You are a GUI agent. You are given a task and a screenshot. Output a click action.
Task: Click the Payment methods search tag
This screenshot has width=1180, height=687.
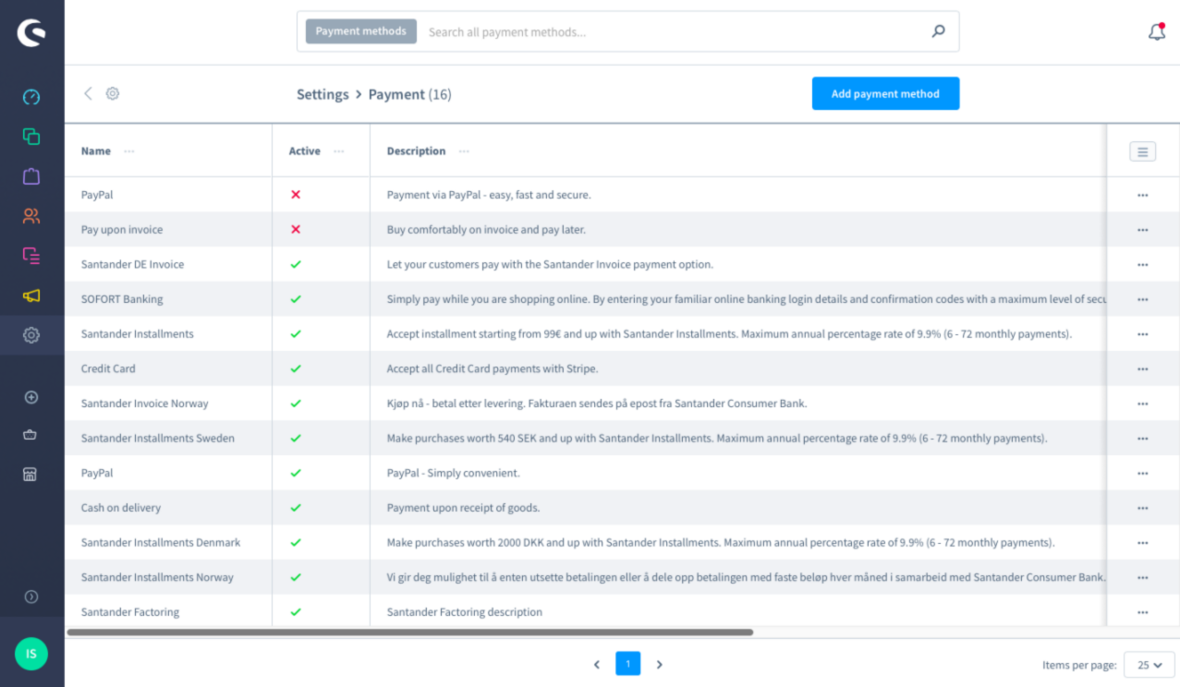pyautogui.click(x=361, y=31)
